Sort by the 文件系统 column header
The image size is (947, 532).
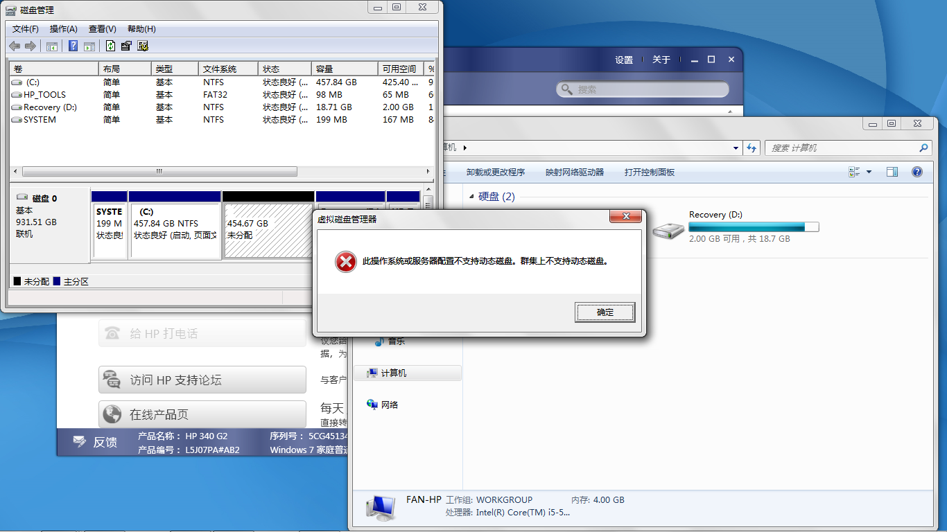click(229, 69)
